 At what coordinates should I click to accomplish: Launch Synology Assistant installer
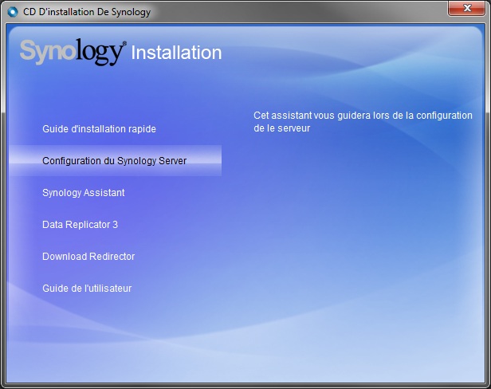coord(83,193)
